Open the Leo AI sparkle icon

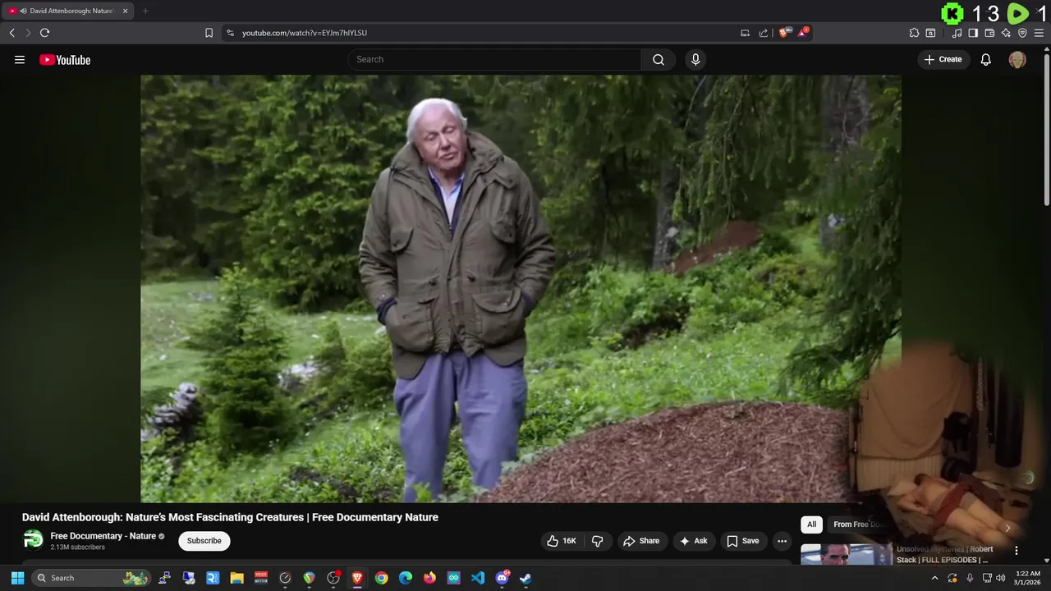click(x=1006, y=33)
